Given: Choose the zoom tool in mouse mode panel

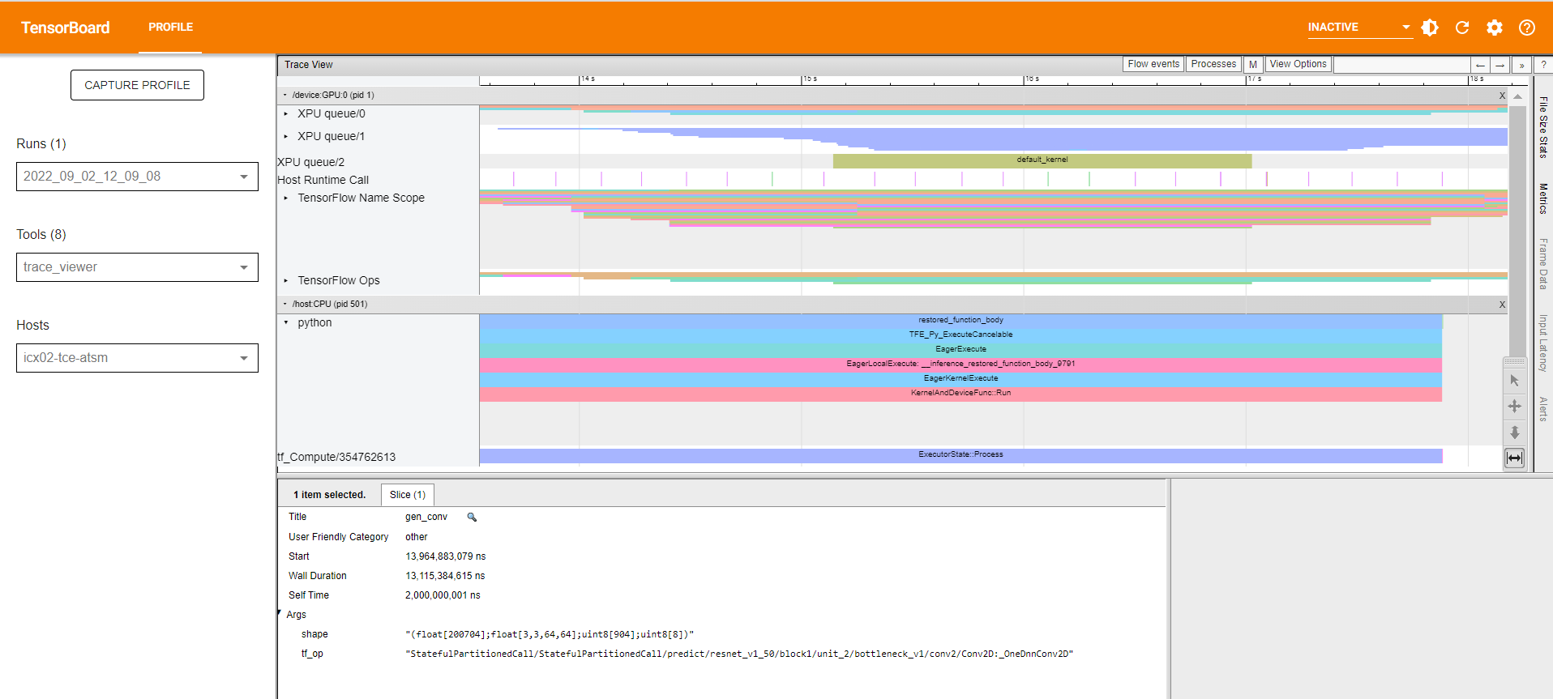Looking at the screenshot, I should point(1514,433).
